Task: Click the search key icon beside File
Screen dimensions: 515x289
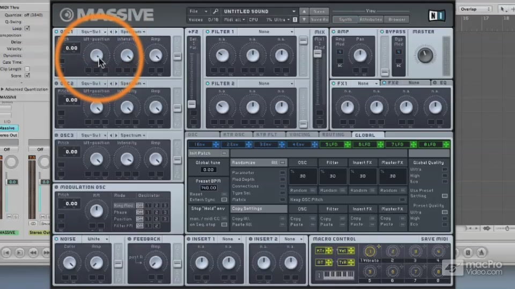Action: click(216, 11)
